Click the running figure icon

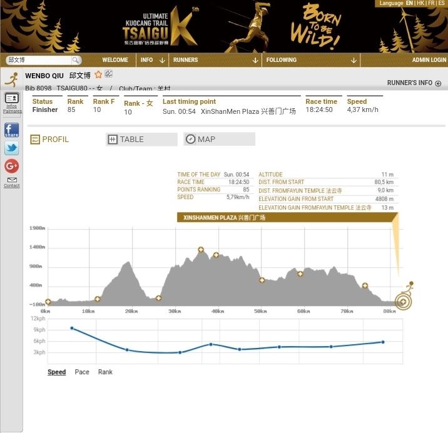11,79
